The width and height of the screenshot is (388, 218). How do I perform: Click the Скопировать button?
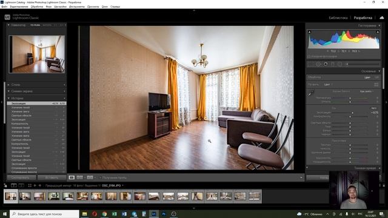tap(22, 177)
